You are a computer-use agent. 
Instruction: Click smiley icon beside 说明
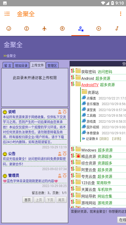5,112
